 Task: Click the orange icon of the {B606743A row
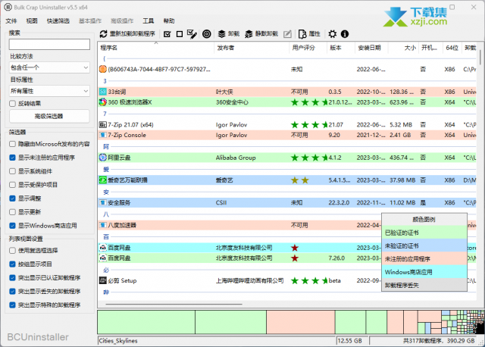click(103, 69)
